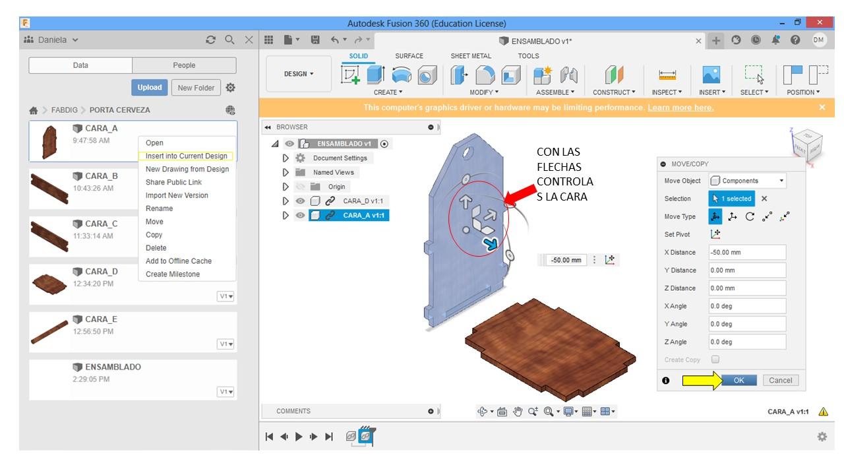The height and width of the screenshot is (475, 844).
Task: Open data panel settings gear
Action: (x=230, y=88)
